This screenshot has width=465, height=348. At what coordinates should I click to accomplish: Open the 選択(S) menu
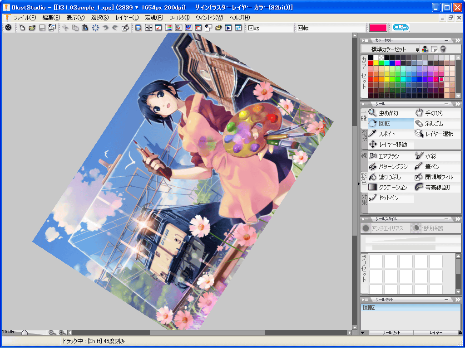[x=100, y=18]
